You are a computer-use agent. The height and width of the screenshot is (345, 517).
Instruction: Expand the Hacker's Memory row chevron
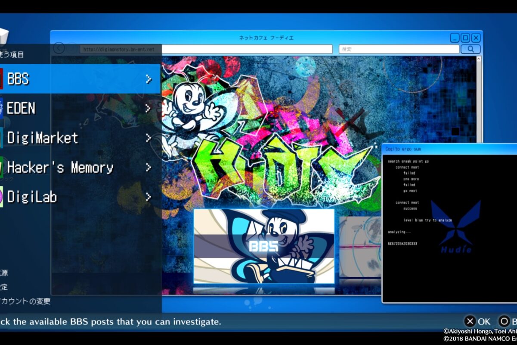click(149, 167)
